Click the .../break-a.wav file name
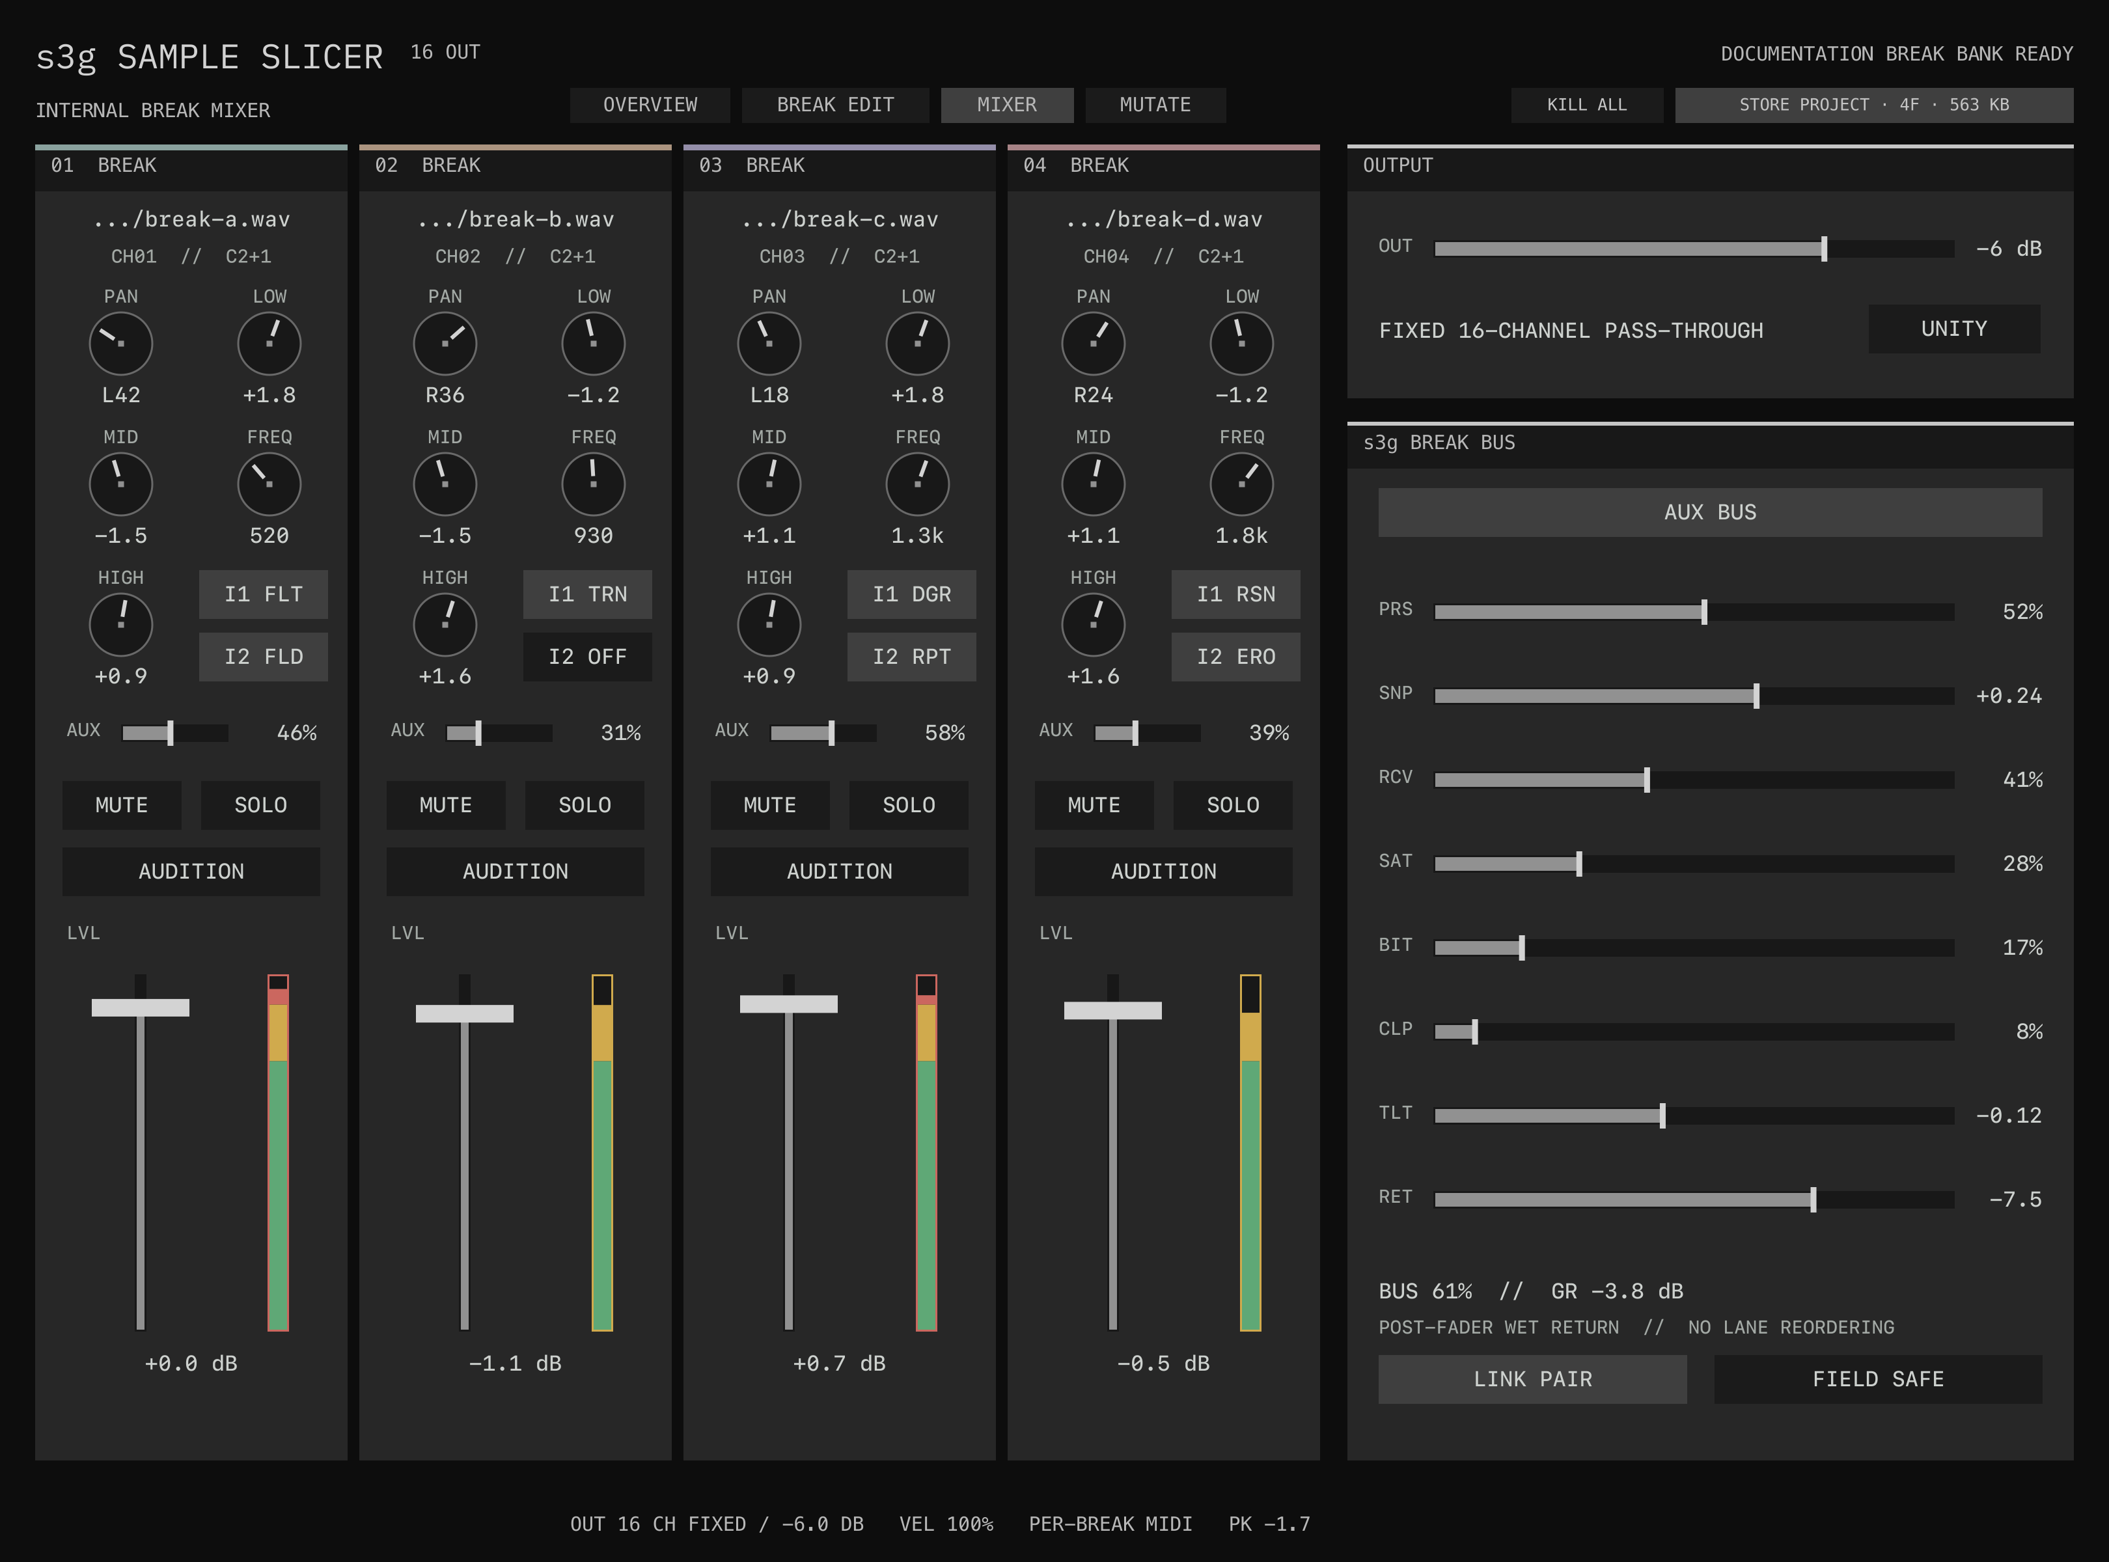The height and width of the screenshot is (1562, 2109). tap(191, 219)
